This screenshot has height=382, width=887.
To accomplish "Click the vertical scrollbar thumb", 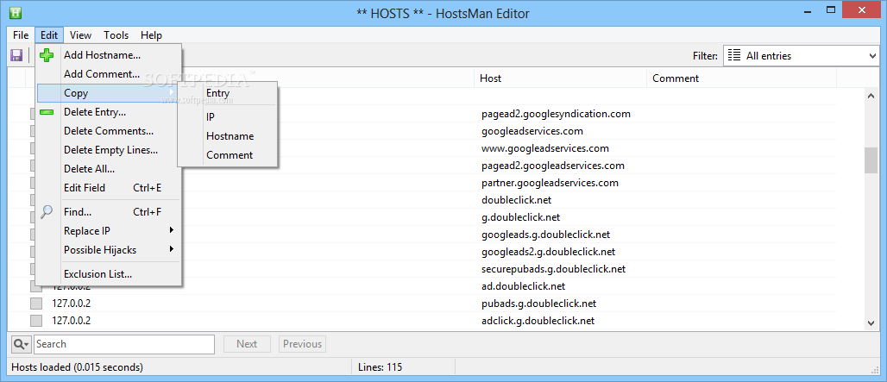I will (x=871, y=160).
